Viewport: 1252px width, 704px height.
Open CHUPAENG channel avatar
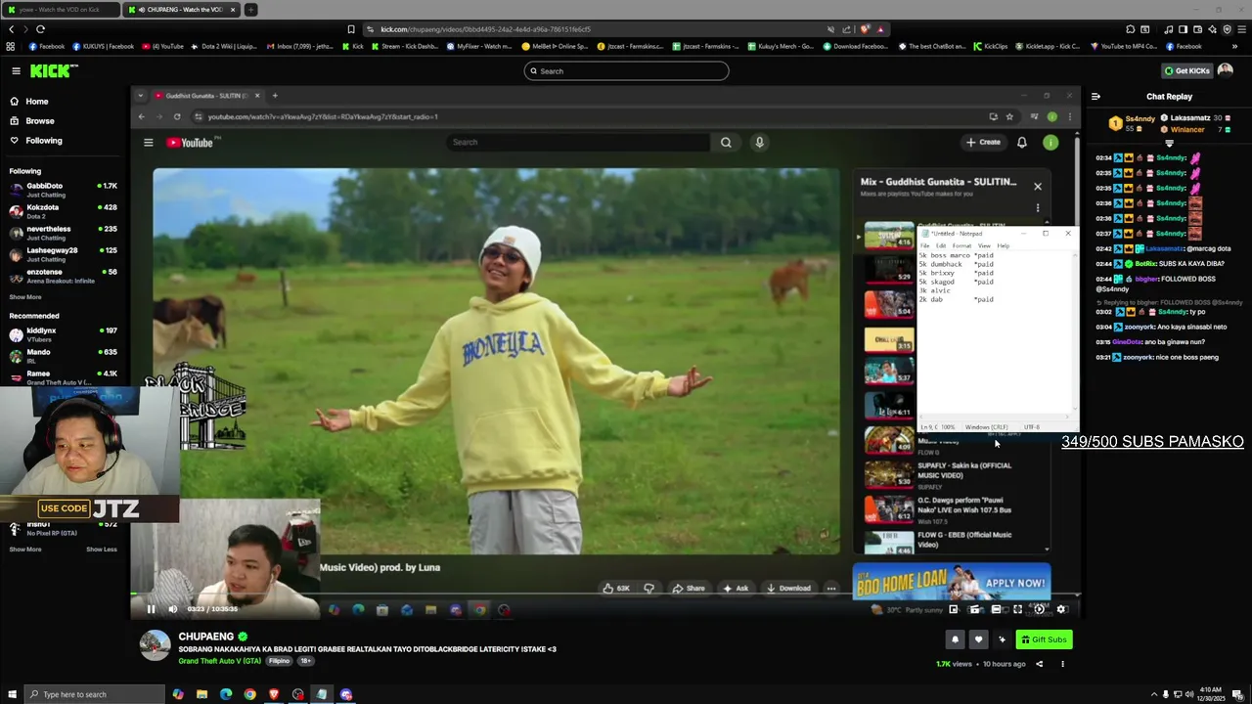click(155, 645)
